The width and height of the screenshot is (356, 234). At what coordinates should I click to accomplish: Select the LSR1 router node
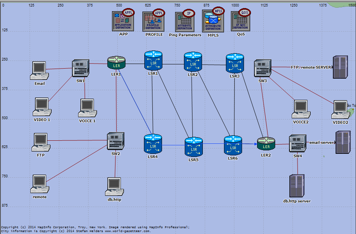tap(153, 61)
